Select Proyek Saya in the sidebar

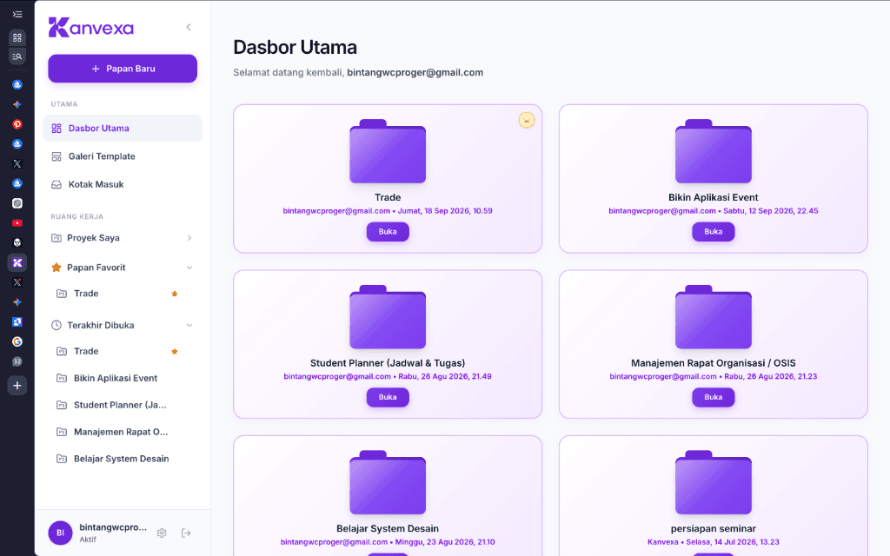[x=93, y=238]
